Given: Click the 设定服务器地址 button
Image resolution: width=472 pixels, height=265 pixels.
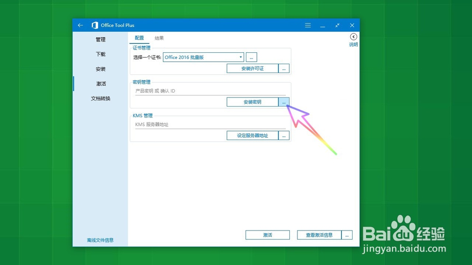Looking at the screenshot, I should [x=252, y=136].
